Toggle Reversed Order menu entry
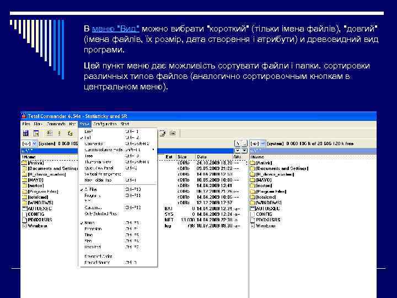Viewport: 397px width, 298px height. pyautogui.click(x=118, y=256)
